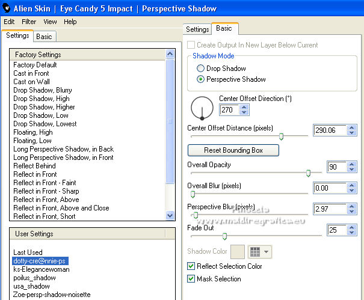Click Overall Opacity slider handle
Viewport: 364px width, 300px height.
pyautogui.click(x=308, y=173)
